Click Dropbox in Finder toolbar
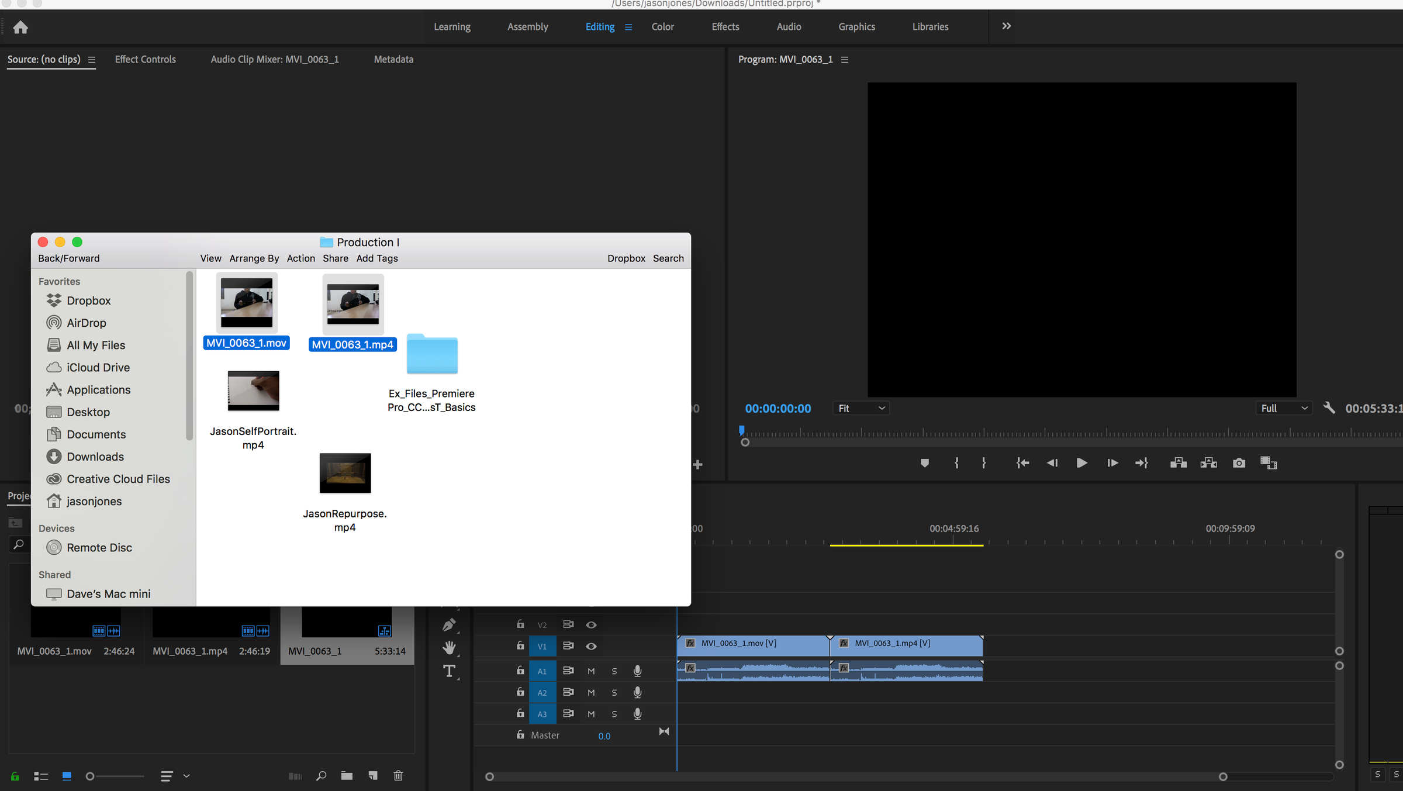This screenshot has height=791, width=1403. 626,258
